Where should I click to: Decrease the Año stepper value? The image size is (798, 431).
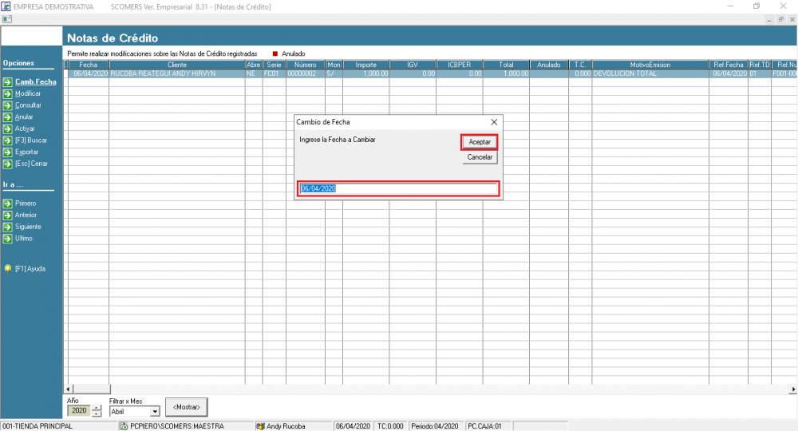click(x=97, y=413)
